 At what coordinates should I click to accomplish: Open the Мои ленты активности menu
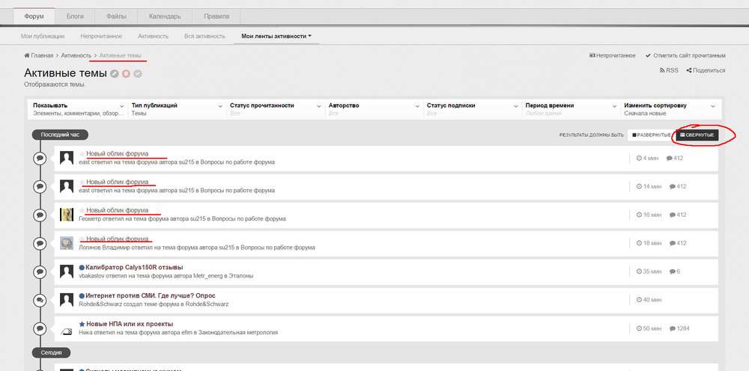pos(276,35)
